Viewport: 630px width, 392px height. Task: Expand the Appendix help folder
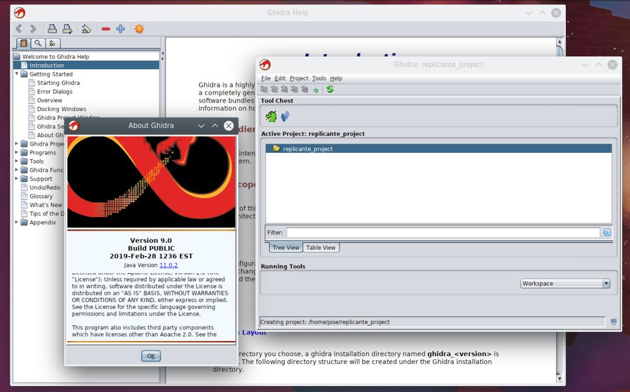(17, 222)
